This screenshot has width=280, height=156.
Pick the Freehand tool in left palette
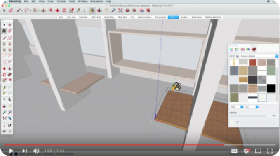[10, 38]
